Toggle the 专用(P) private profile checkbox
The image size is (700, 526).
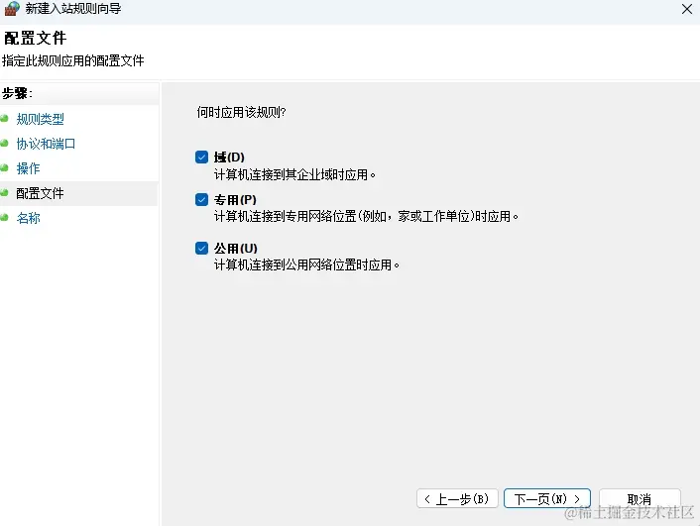click(202, 199)
